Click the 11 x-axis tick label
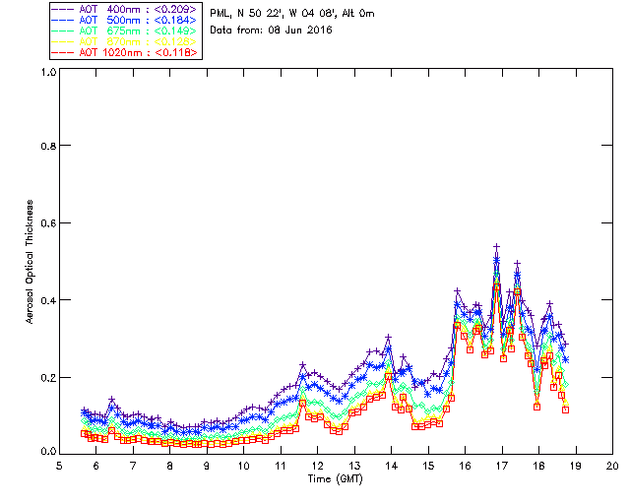The image size is (630, 504). coord(281,466)
